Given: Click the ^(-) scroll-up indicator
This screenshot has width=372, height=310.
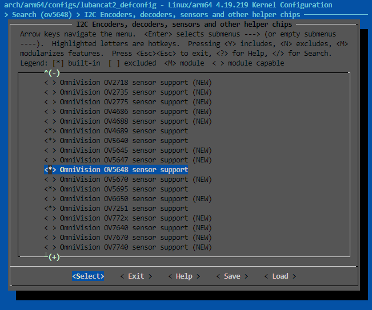Looking at the screenshot, I should [52, 73].
